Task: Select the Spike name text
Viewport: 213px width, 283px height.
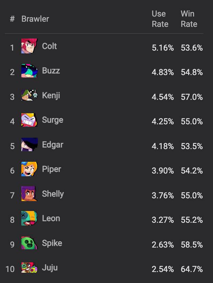Action: tap(52, 243)
